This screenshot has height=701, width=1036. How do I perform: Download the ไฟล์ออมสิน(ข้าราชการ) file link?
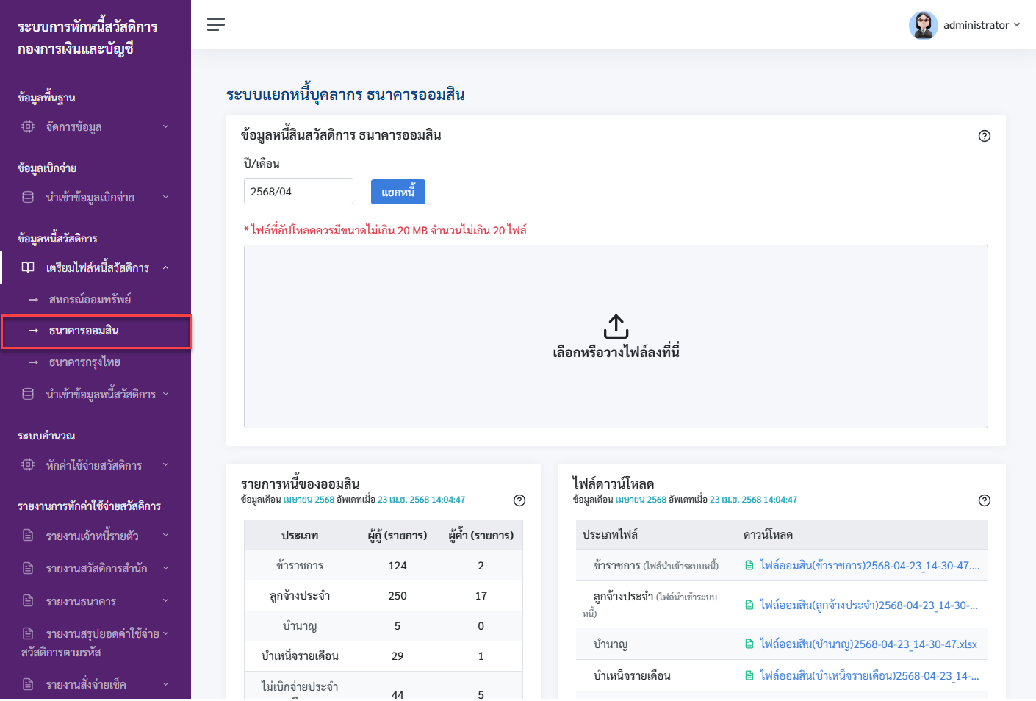(x=870, y=566)
